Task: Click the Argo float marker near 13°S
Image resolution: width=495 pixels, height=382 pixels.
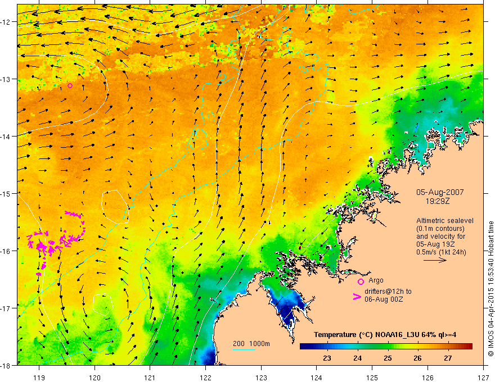Action: point(70,85)
